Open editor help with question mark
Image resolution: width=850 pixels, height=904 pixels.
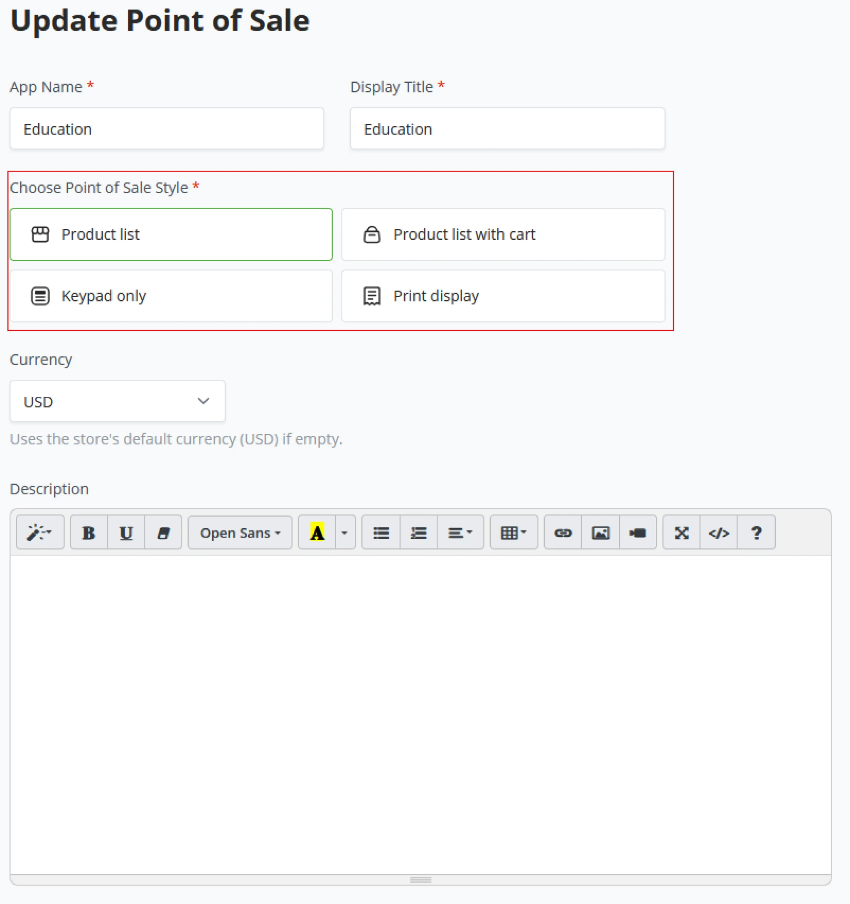[756, 532]
